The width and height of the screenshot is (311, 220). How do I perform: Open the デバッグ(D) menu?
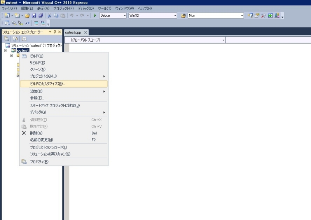(x=86, y=8)
